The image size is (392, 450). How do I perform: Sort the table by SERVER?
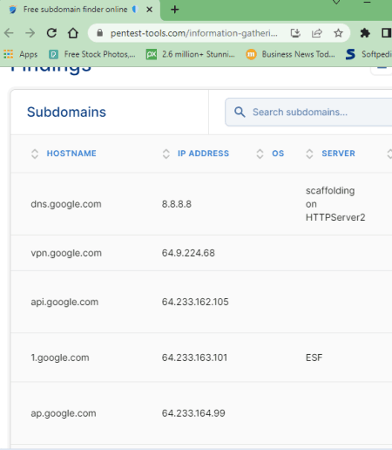(x=338, y=153)
